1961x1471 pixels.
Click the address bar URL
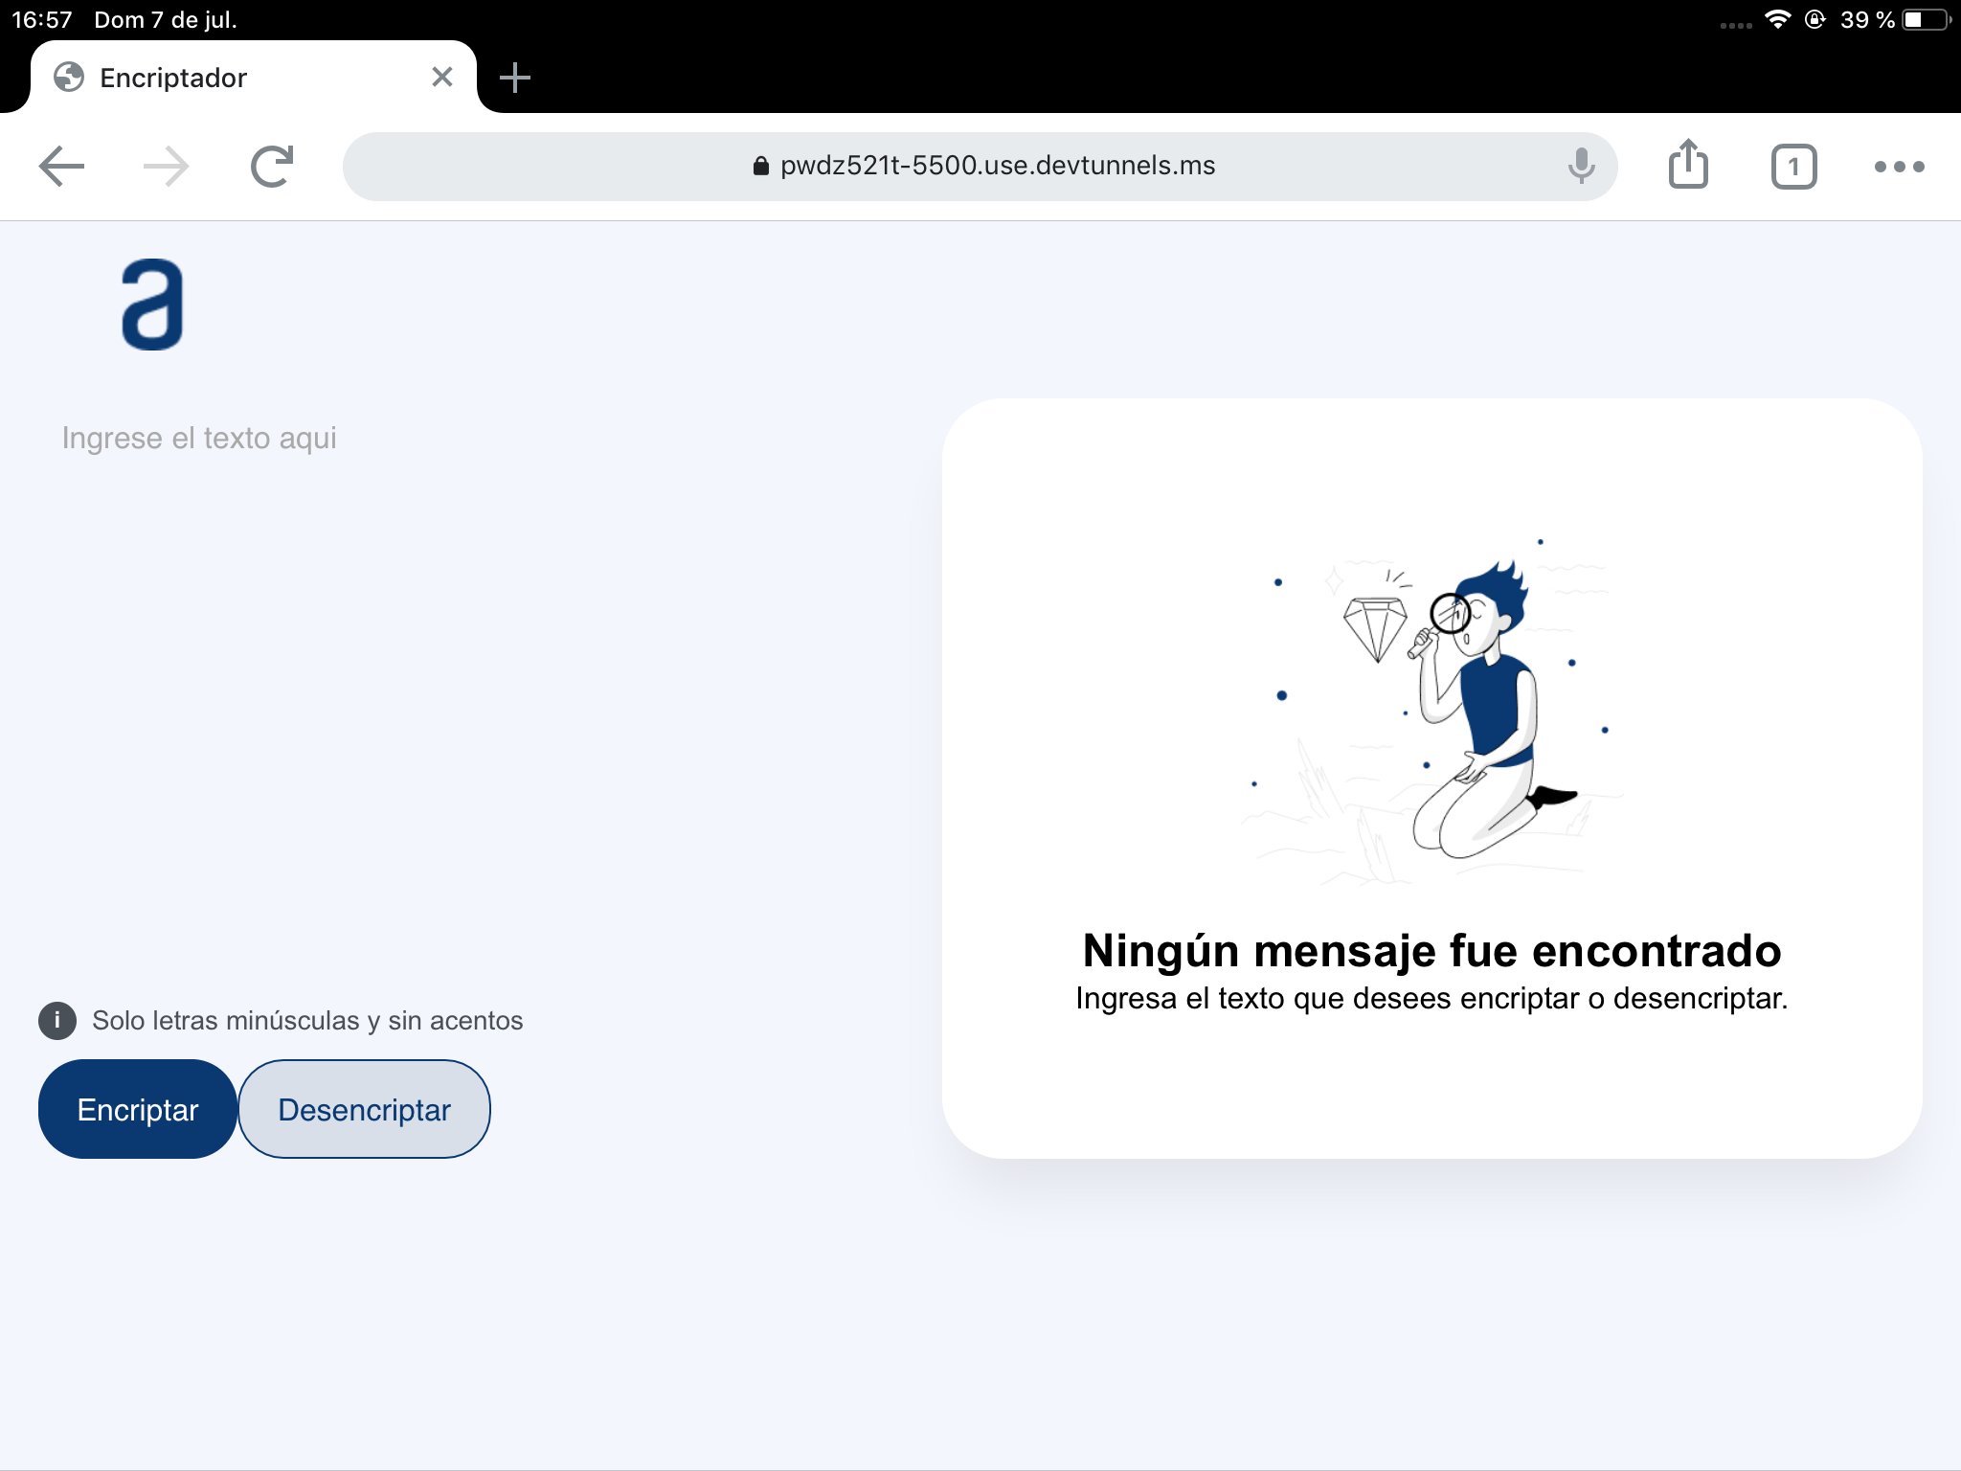coord(996,166)
